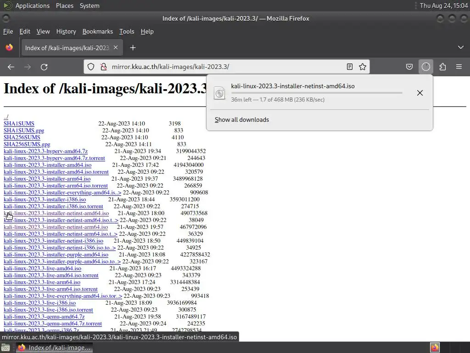Open the parent directory ../ link
Image resolution: width=470 pixels, height=353 pixels.
6,117
